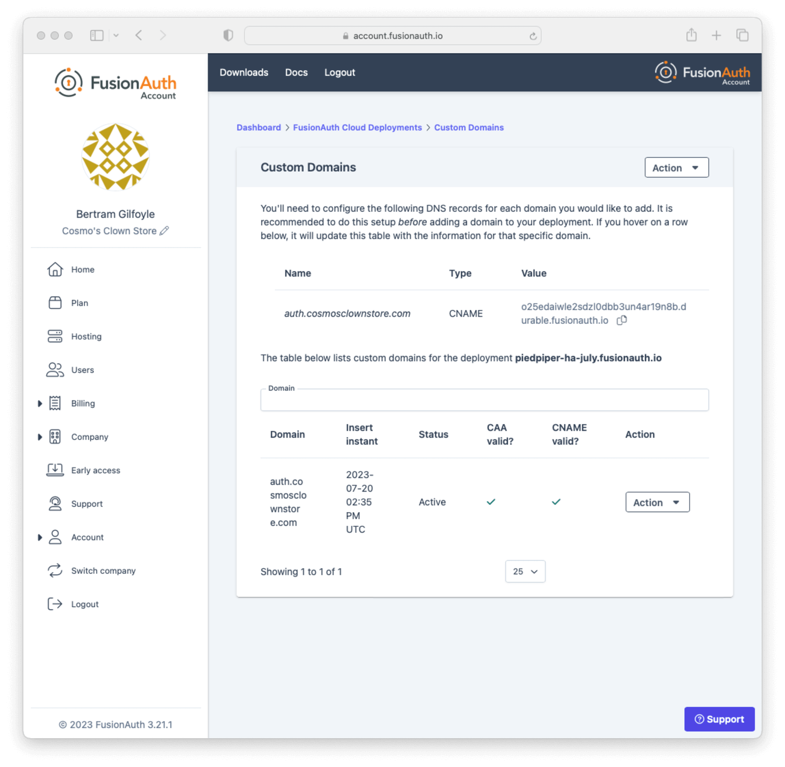Screen dimensions: 785x767
Task: Reload the page with refresh icon
Action: (533, 36)
